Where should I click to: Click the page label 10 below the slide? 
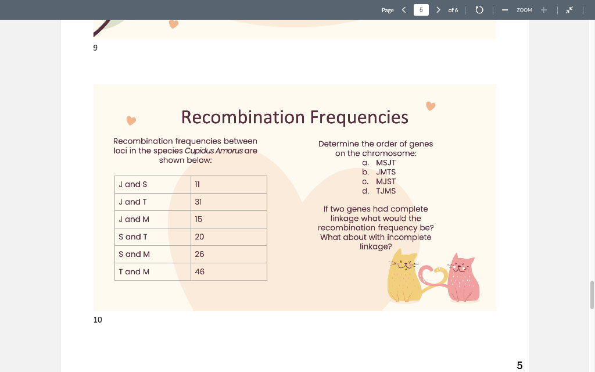(97, 320)
